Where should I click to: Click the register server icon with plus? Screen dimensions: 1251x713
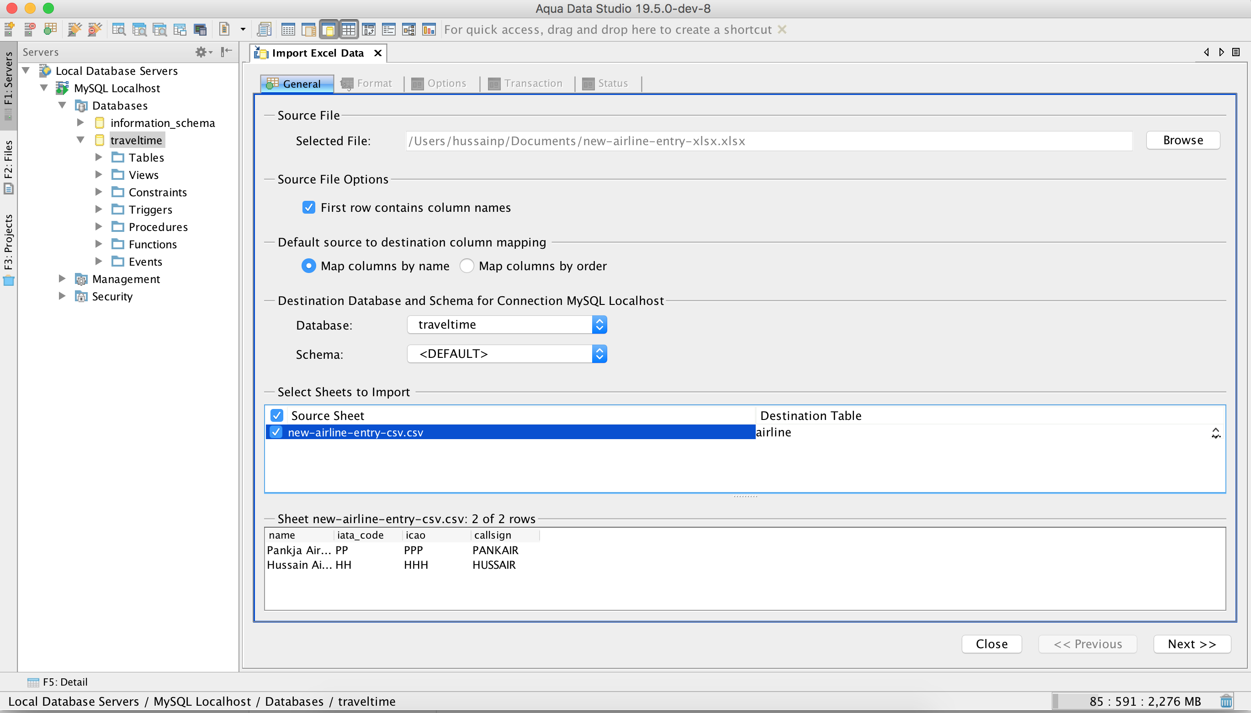(9, 29)
